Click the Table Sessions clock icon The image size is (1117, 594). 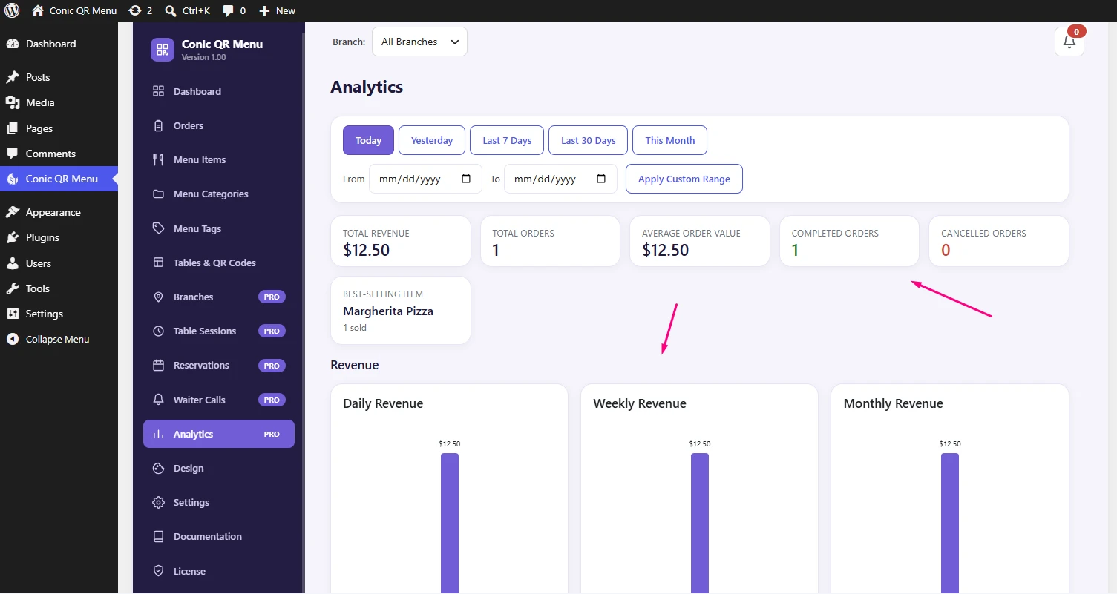[158, 331]
